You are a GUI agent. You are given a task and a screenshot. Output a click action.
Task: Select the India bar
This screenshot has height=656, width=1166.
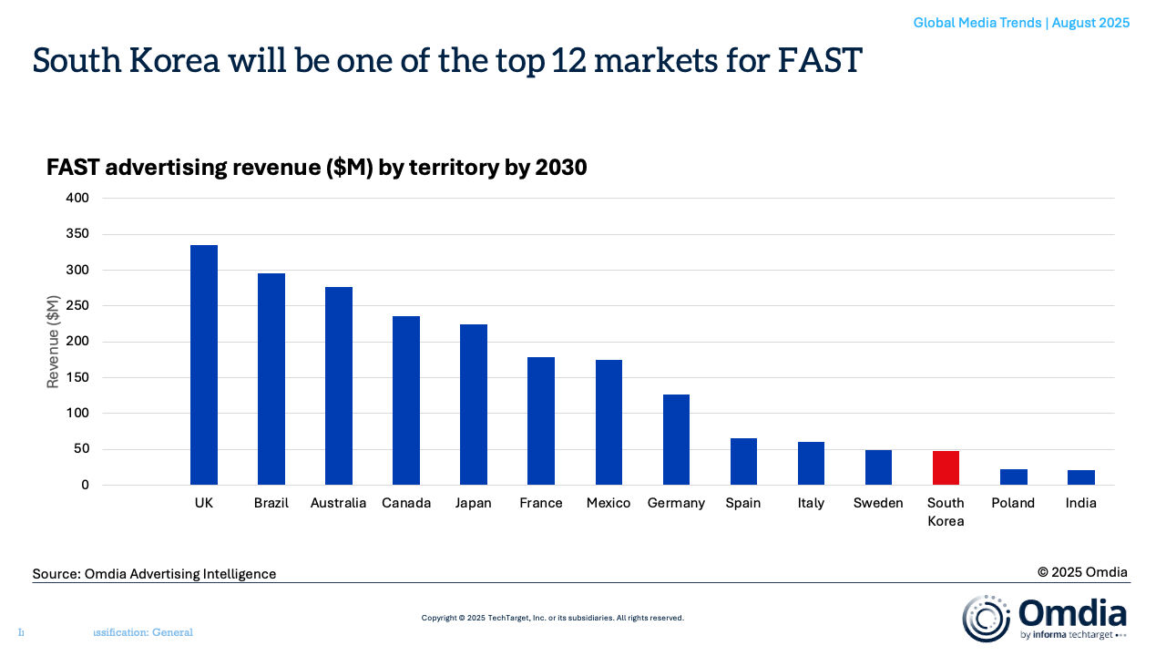point(1081,477)
